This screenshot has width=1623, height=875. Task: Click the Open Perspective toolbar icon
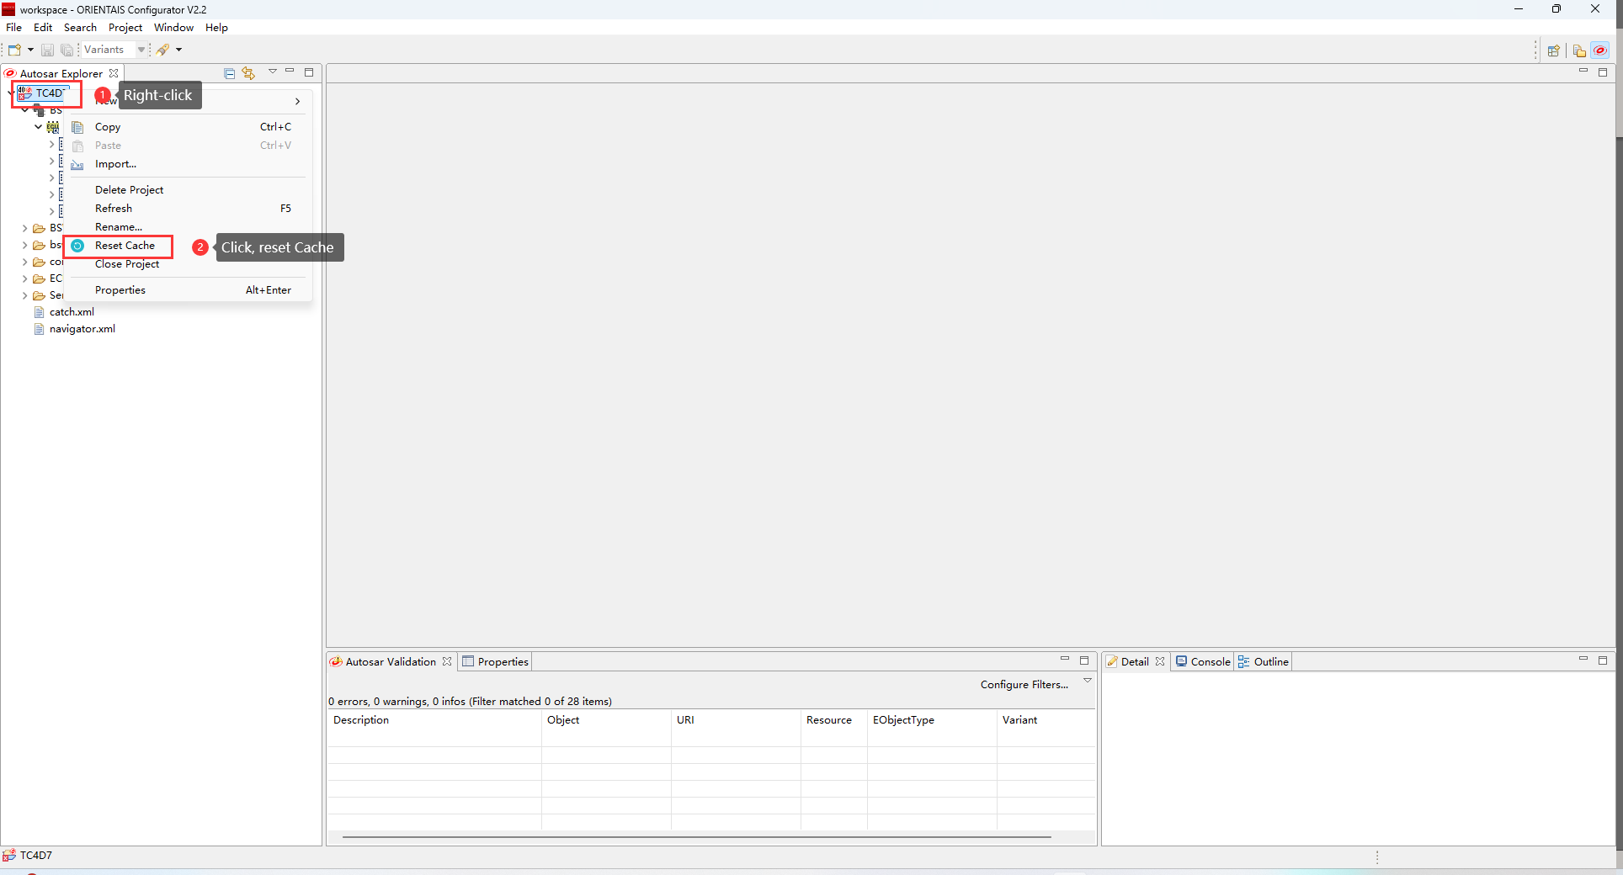[x=1553, y=50]
